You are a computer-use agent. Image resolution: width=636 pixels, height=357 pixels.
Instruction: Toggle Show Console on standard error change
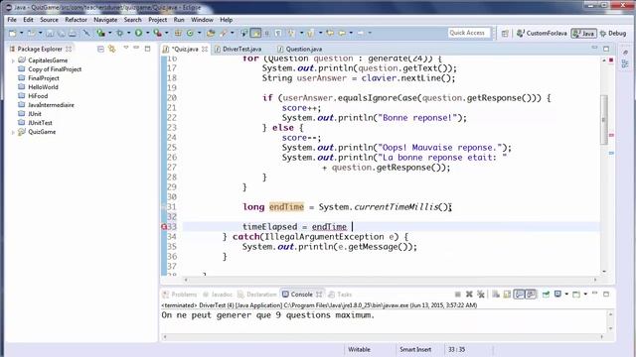point(531,295)
